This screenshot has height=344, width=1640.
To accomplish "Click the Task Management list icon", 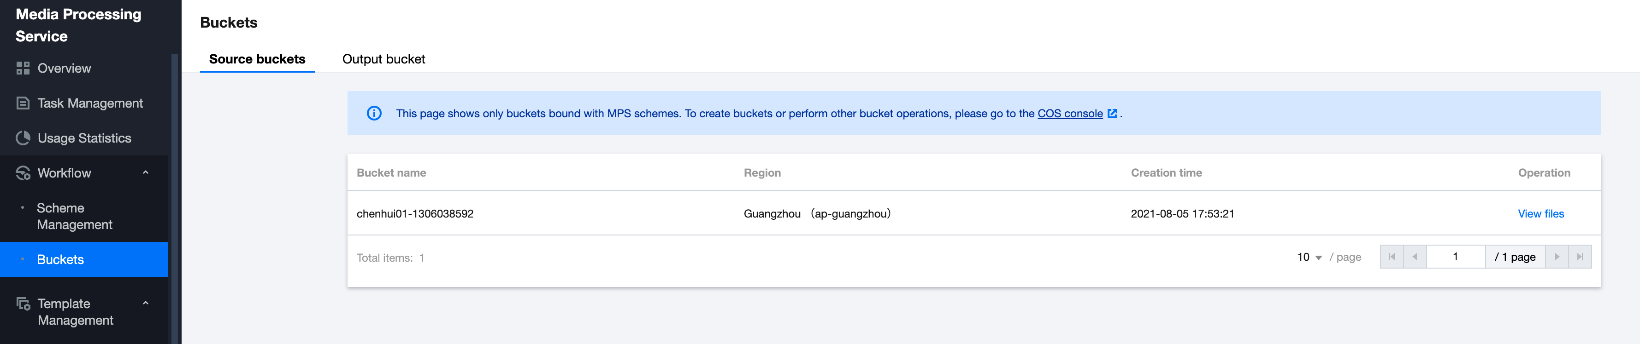I will pos(23,103).
